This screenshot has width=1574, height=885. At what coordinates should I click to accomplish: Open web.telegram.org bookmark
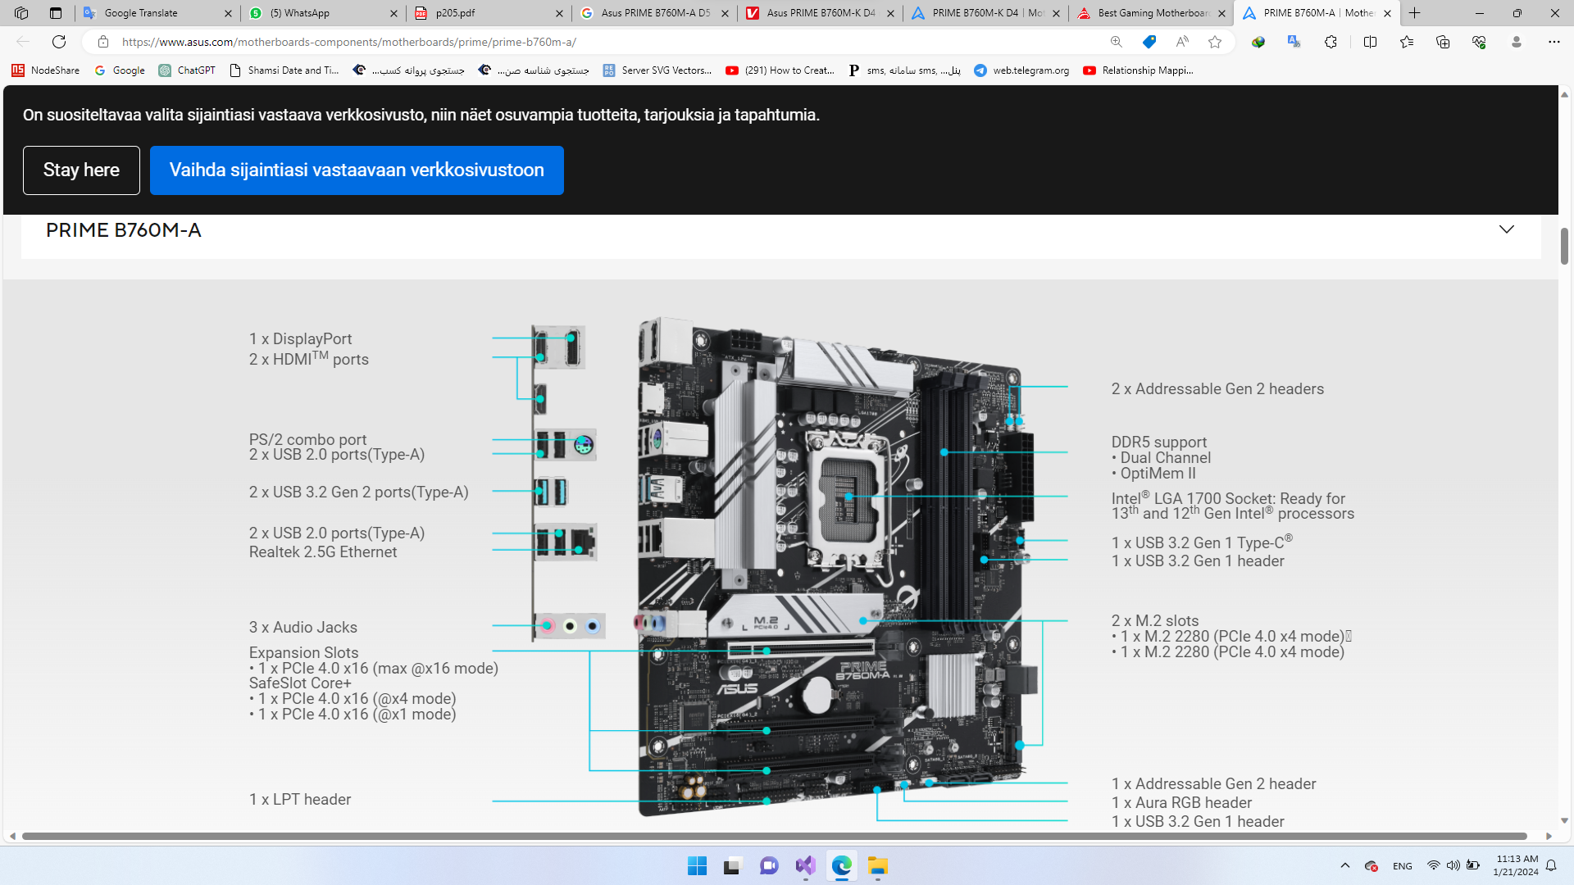(x=1021, y=70)
